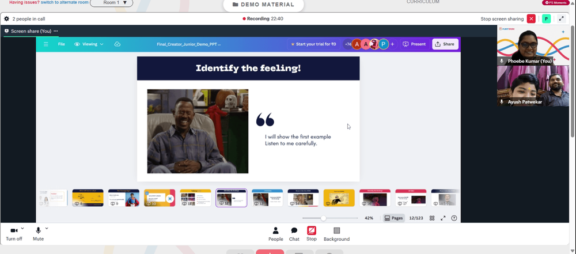Viewport: 576px width, 254px height.
Task: Open the call settings gear icon
Action: pos(6,19)
